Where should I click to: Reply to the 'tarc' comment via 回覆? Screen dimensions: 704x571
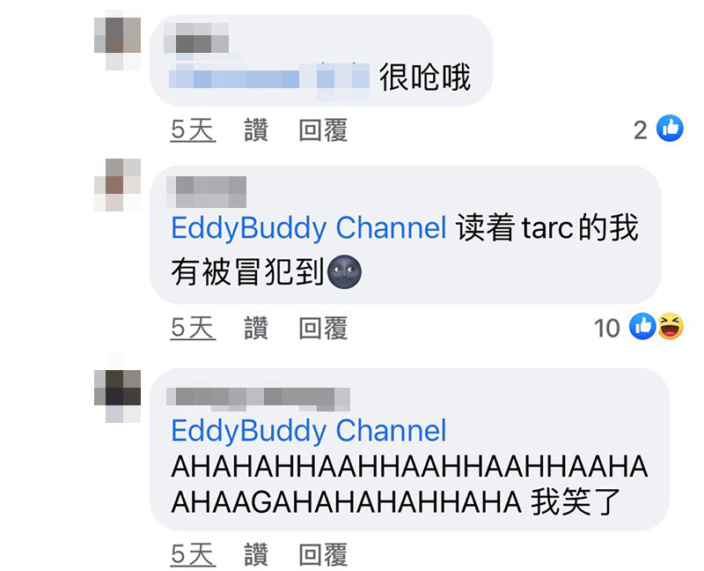point(323,327)
